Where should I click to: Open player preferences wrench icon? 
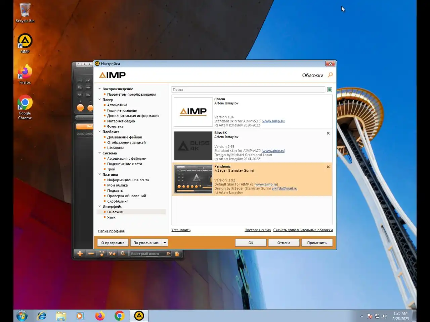tap(84, 64)
